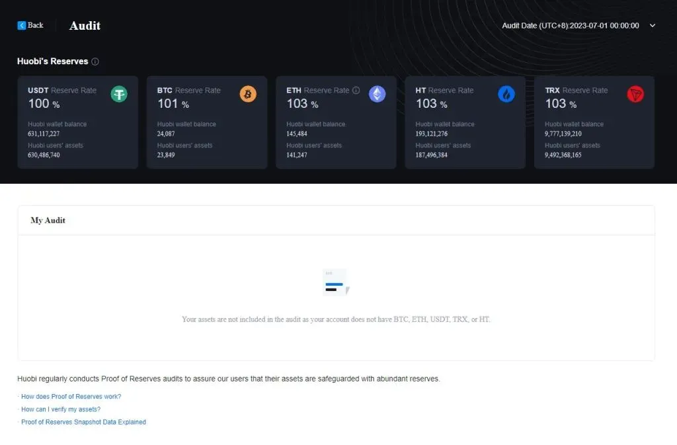Click HT wallet balance 193,121,276

point(431,134)
